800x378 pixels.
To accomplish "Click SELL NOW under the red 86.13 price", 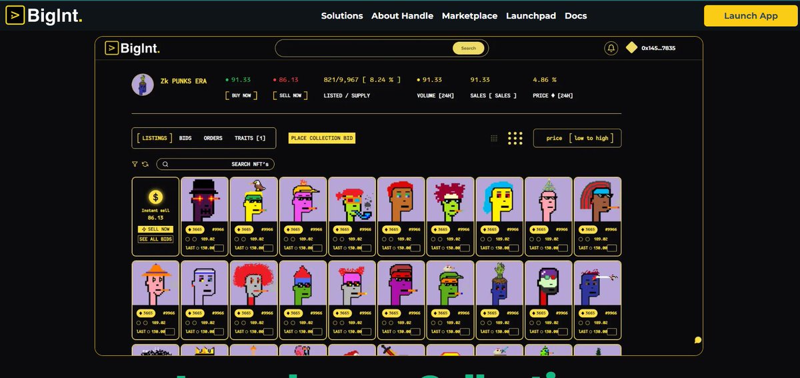I will tap(290, 95).
